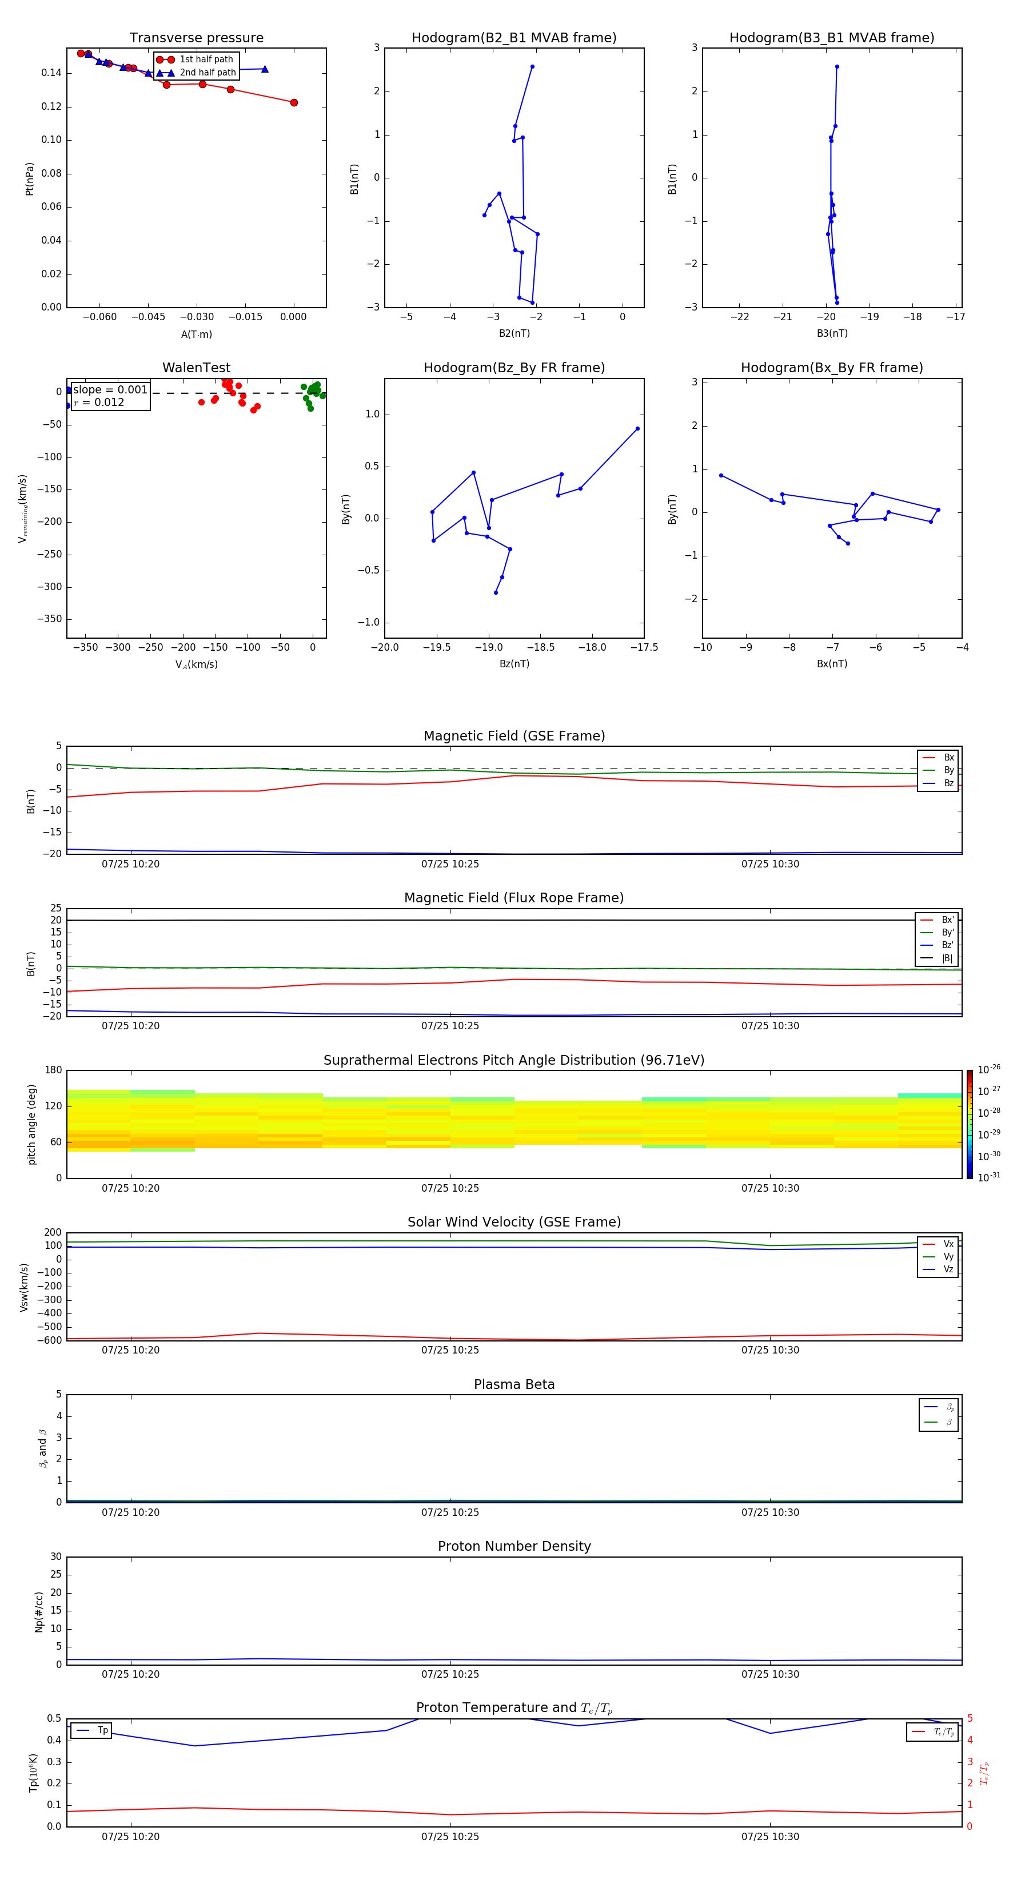
Task: Click the 'Hodogram(Bz_By FR frame)' title
Action: pos(514,368)
